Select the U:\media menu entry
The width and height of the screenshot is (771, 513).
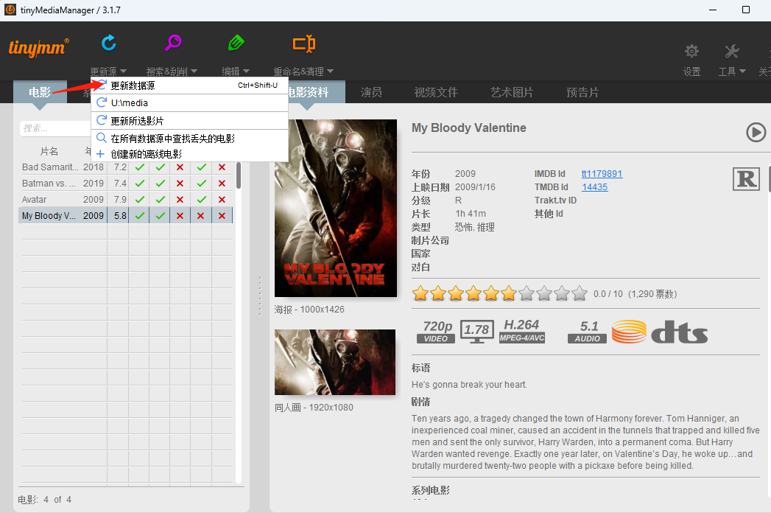(x=189, y=103)
